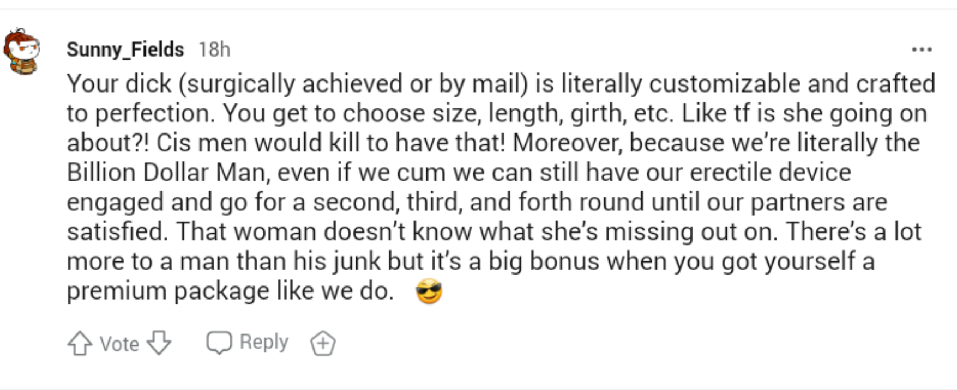Click the Reply speech bubble icon

tap(219, 343)
